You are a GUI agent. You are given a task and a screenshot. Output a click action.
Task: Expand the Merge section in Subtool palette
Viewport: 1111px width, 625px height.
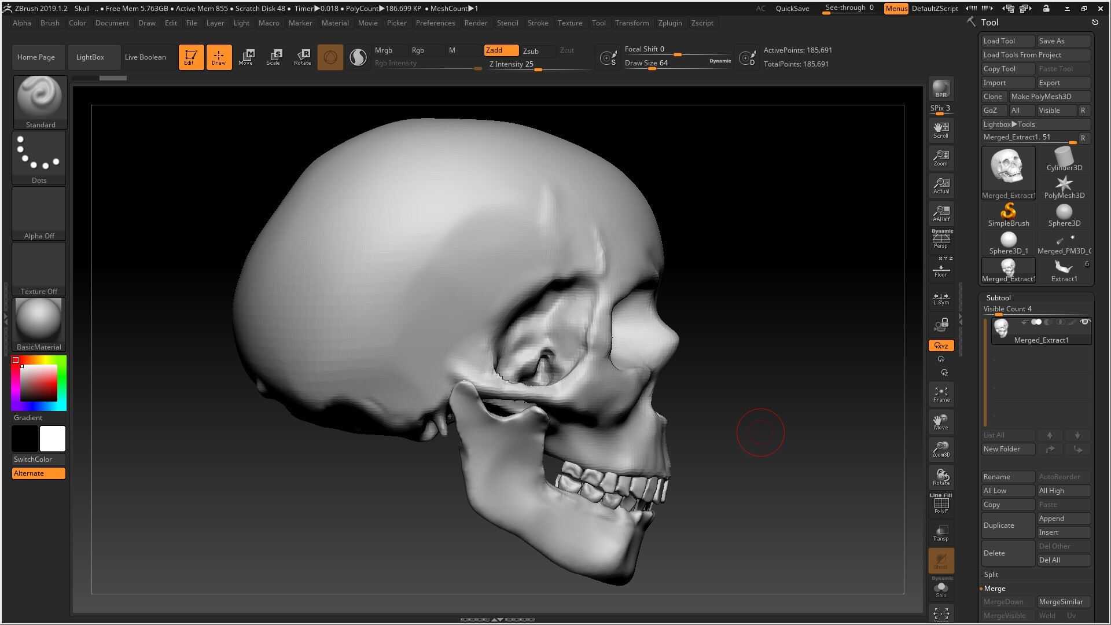point(995,589)
